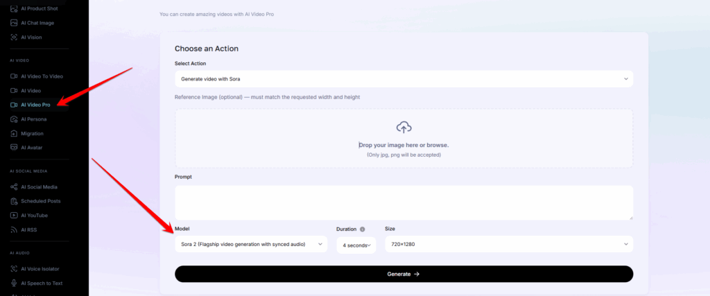Click the AI YouTube play icon

pyautogui.click(x=14, y=216)
